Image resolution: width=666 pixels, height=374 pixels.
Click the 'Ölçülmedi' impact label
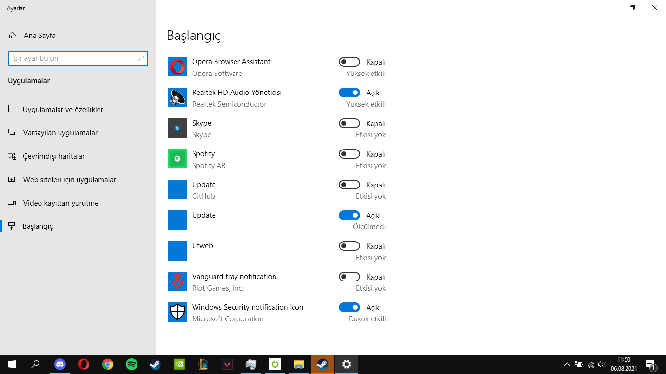pyautogui.click(x=370, y=227)
